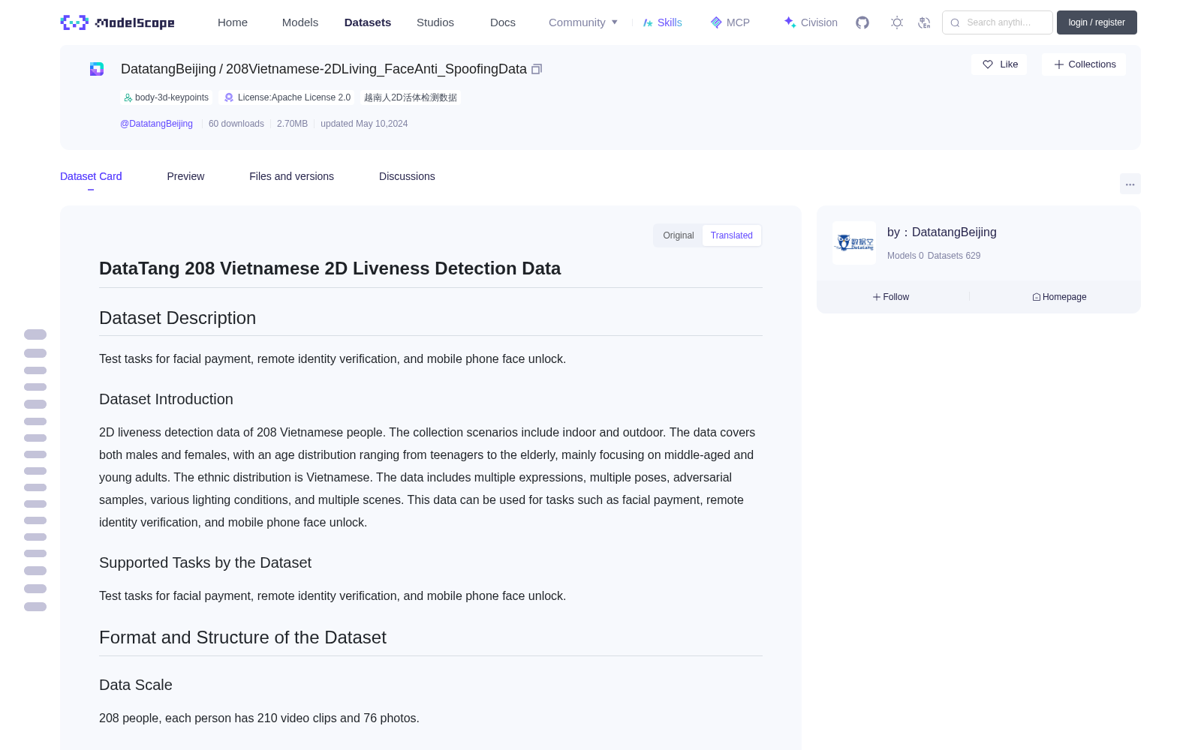Select the Translated view option
Viewport: 1201px width, 750px height.
pyautogui.click(x=731, y=235)
